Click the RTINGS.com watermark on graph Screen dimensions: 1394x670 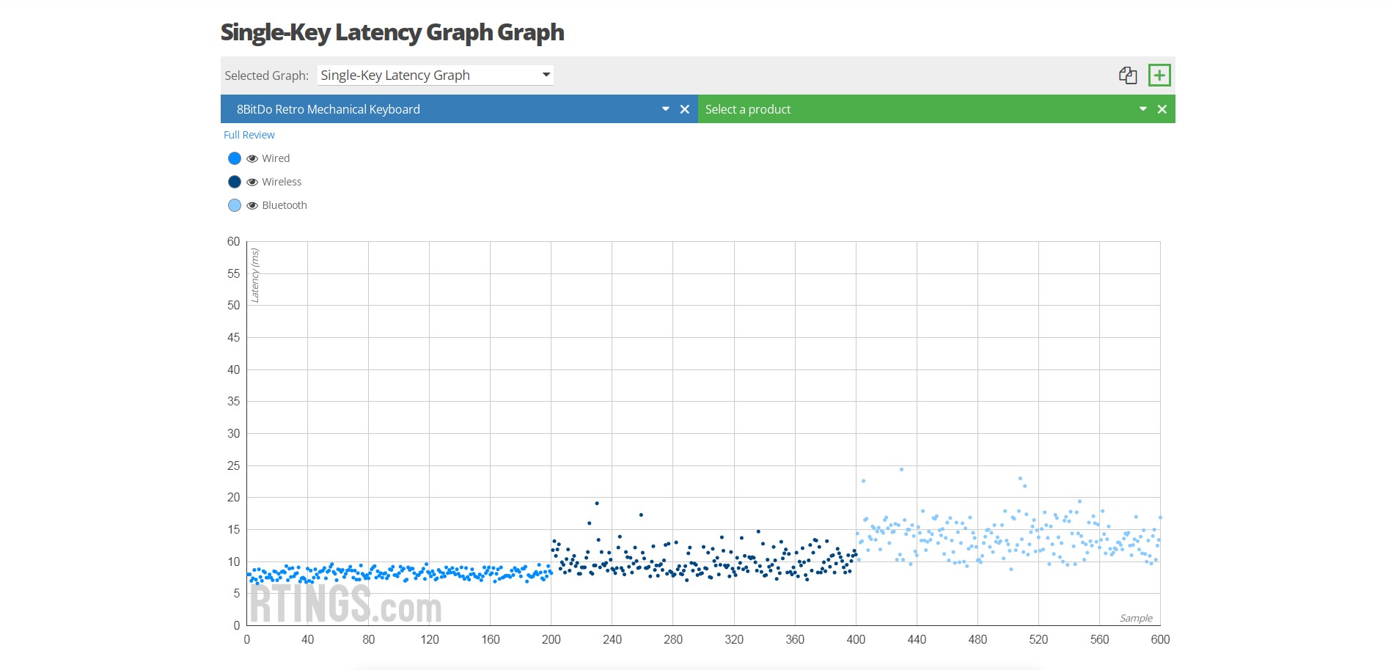point(345,605)
